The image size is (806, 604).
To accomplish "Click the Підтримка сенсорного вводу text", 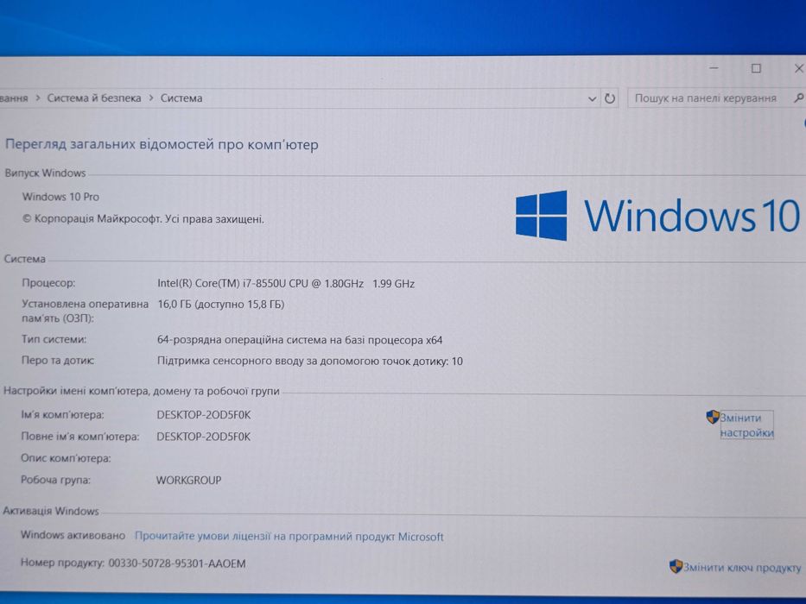I will pos(310,361).
